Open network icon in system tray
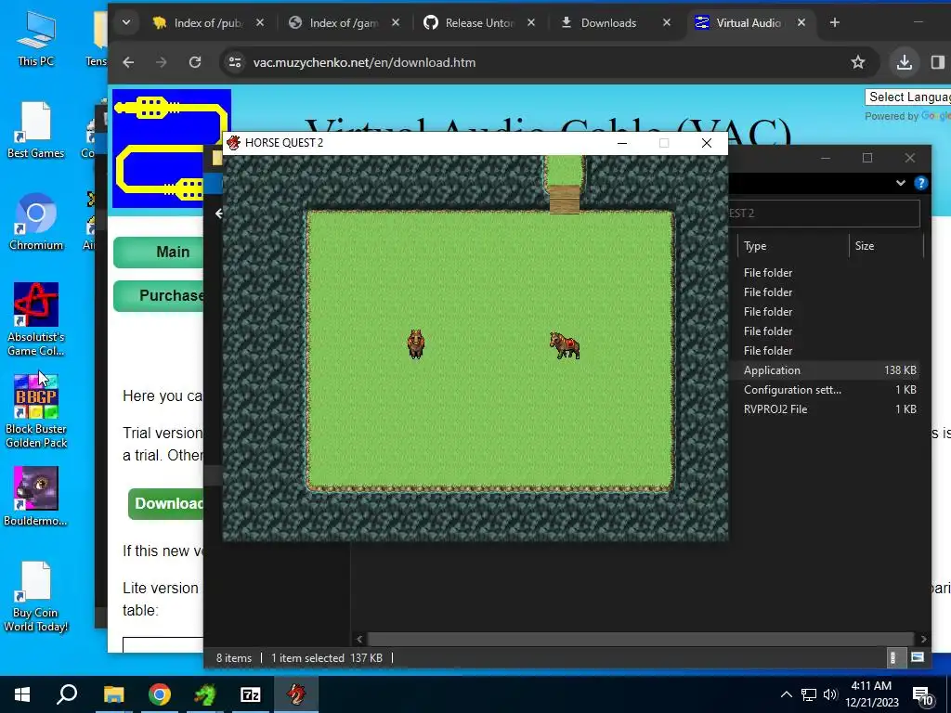The width and height of the screenshot is (951, 713). [809, 694]
